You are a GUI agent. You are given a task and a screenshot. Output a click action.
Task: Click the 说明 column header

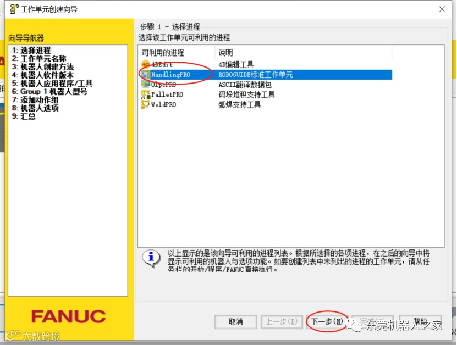tap(304, 53)
